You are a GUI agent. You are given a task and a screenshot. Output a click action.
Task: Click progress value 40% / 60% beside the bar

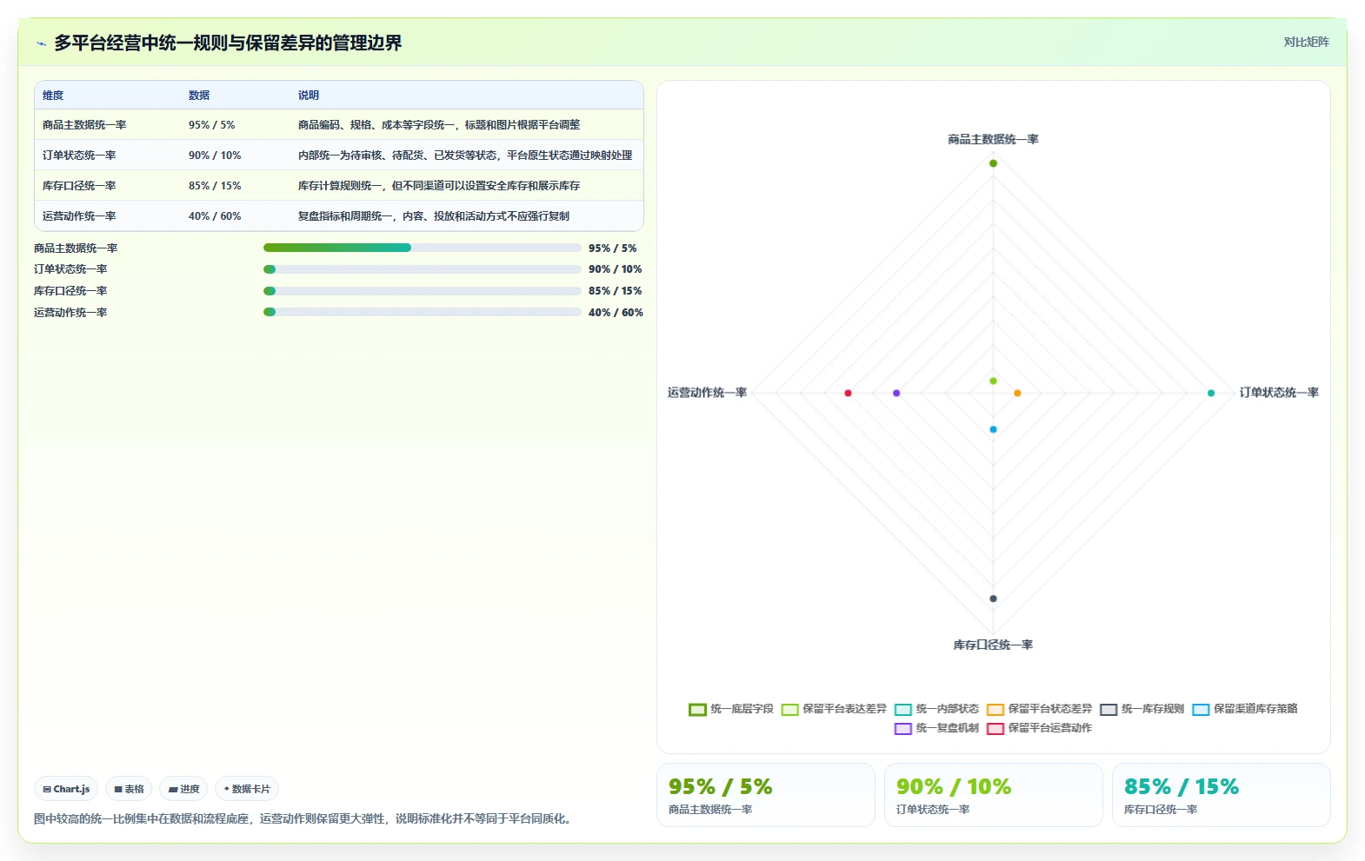coord(616,313)
